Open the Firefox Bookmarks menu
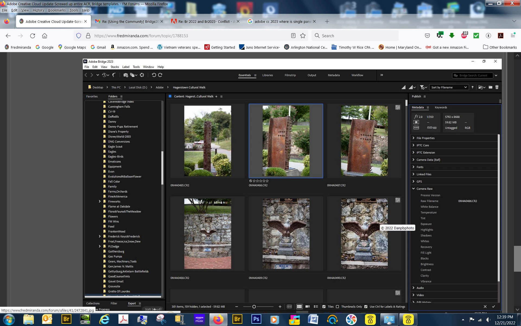Viewport: 521px width, 326px height. pos(57,10)
